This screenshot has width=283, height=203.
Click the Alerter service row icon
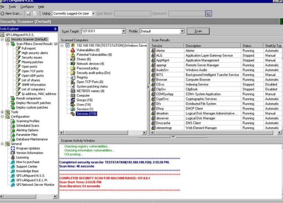point(153,51)
